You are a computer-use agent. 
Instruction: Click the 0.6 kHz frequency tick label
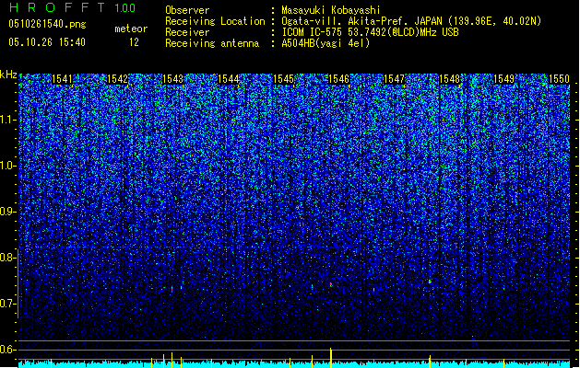point(7,350)
